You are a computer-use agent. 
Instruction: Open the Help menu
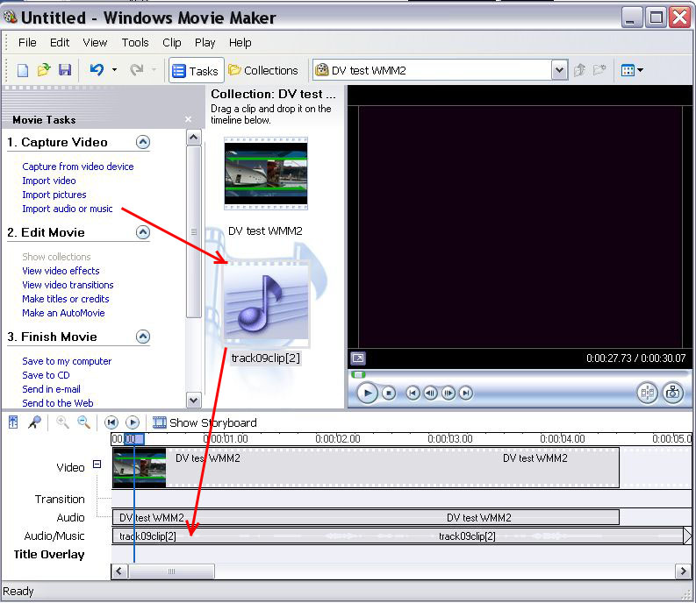(x=240, y=43)
